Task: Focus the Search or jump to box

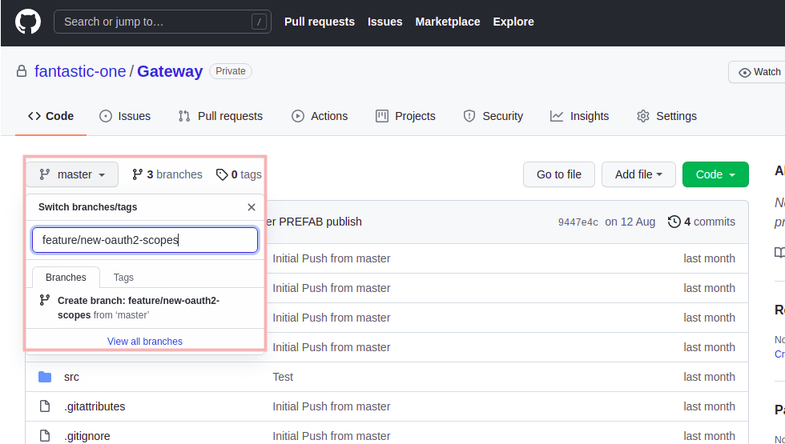Action: [162, 22]
